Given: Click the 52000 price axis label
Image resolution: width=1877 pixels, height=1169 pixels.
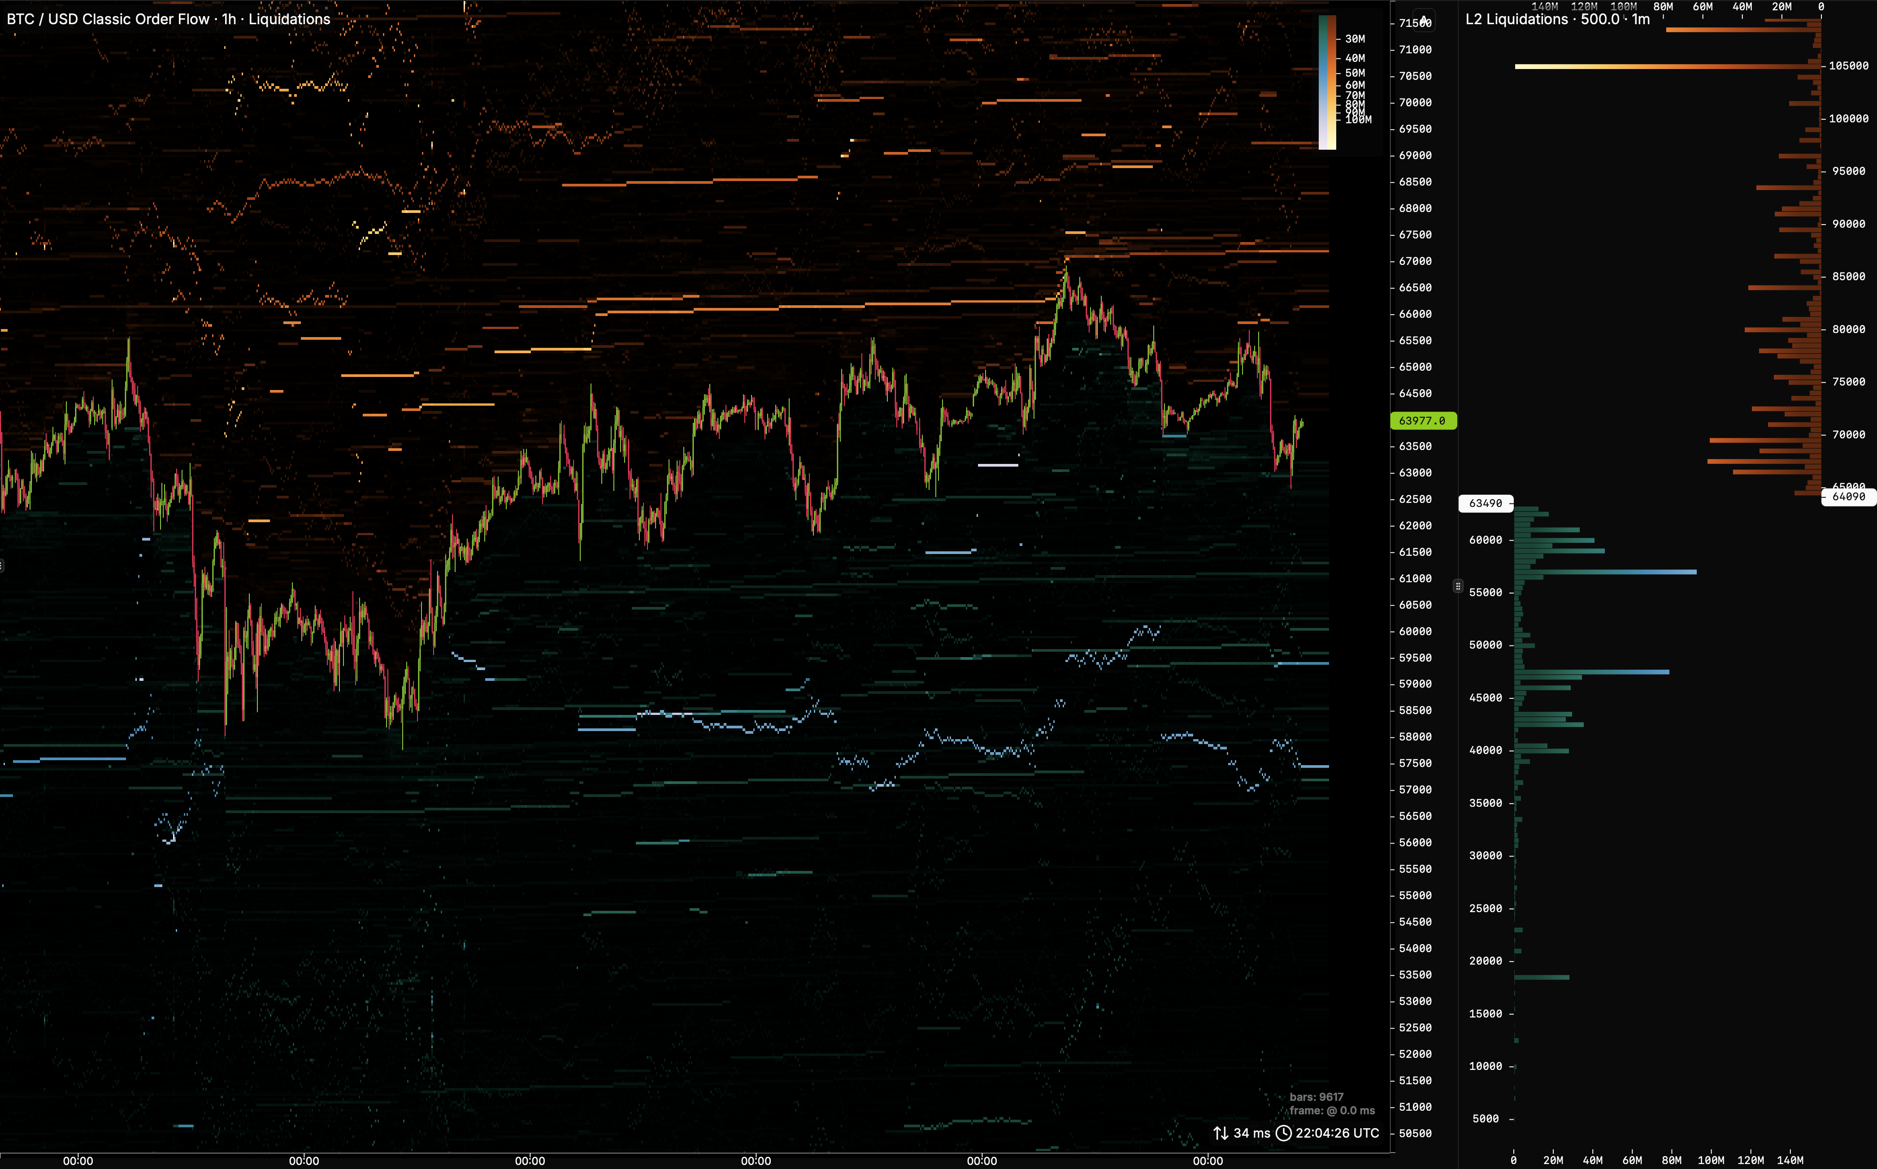Looking at the screenshot, I should point(1415,1055).
